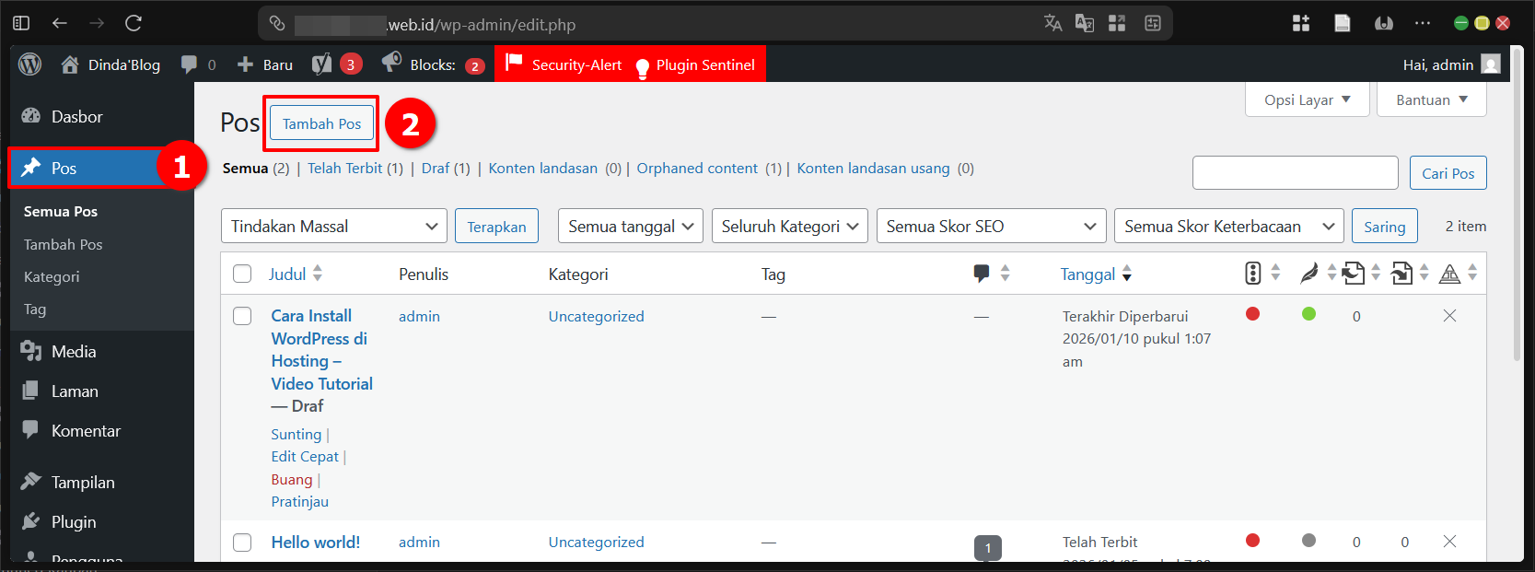The height and width of the screenshot is (572, 1535).
Task: Select Kategori submenu under Pos
Action: (52, 276)
